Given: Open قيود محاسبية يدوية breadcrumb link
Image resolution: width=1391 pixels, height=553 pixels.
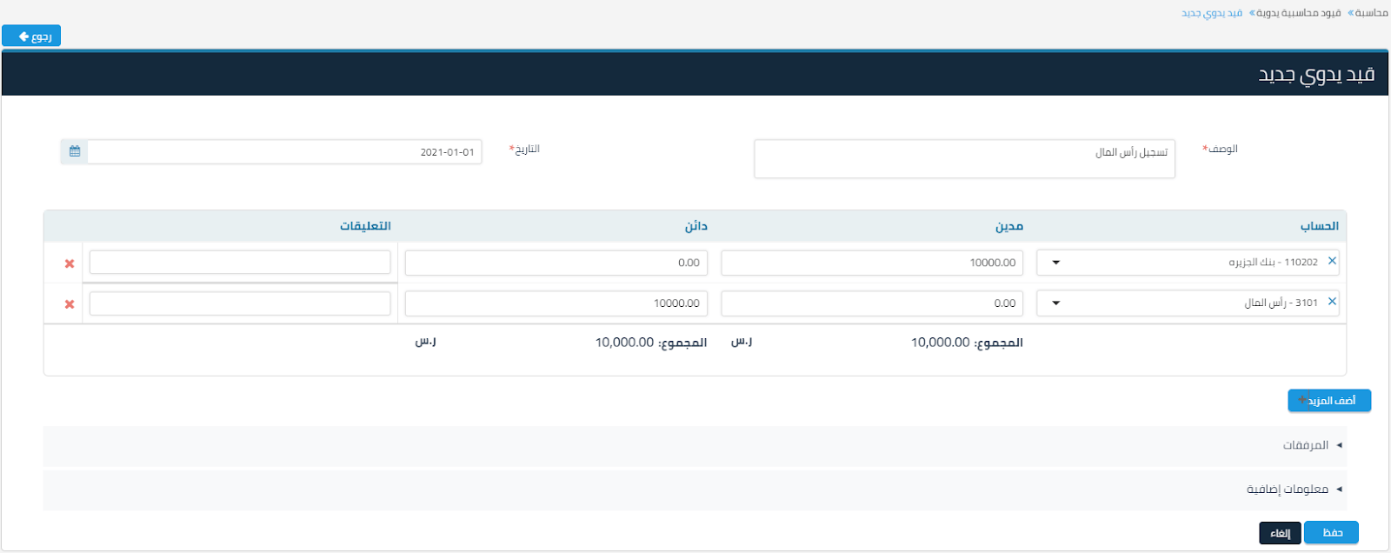Looking at the screenshot, I should click(x=1299, y=13).
